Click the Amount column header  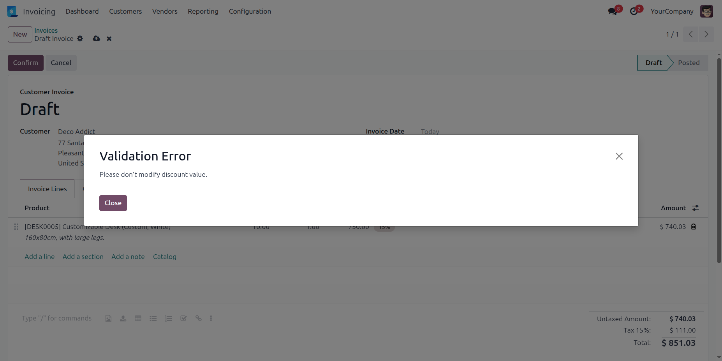(673, 208)
